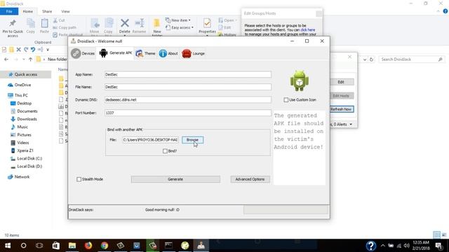Select Desktop in the navigation pane
The width and height of the screenshot is (449, 252).
tap(24, 103)
